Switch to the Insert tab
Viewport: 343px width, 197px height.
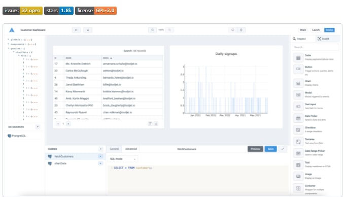coord(327,39)
